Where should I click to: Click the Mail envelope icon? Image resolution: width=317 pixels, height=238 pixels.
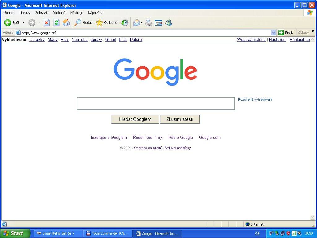coord(137,23)
